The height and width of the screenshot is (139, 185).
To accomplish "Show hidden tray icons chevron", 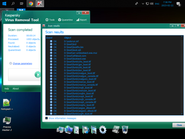I will pyautogui.click(x=143, y=4).
